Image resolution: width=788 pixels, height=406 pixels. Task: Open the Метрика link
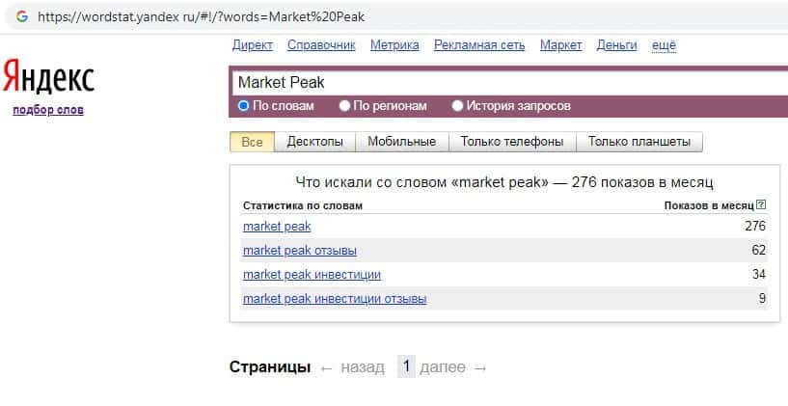(x=394, y=45)
